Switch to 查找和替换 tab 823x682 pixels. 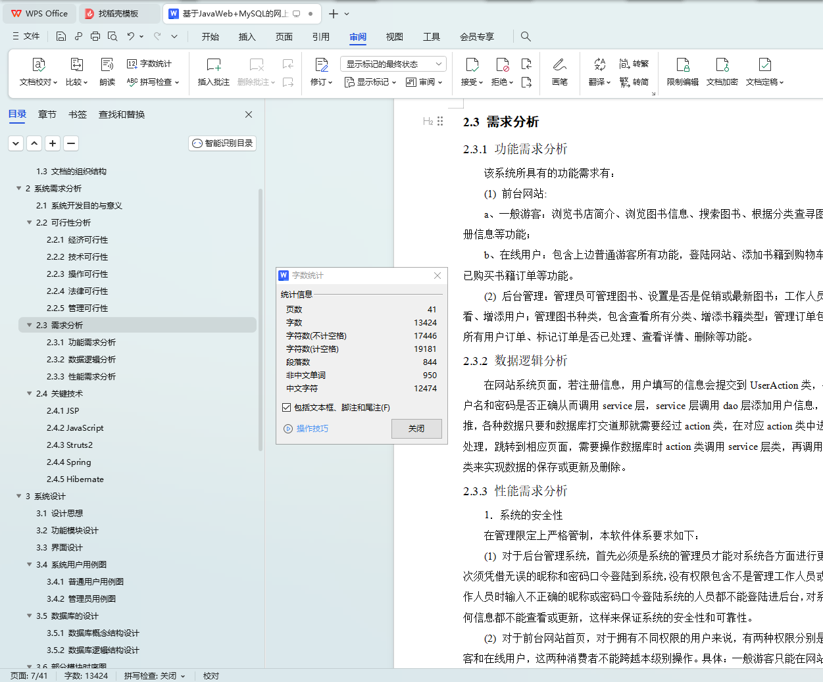pyautogui.click(x=122, y=114)
